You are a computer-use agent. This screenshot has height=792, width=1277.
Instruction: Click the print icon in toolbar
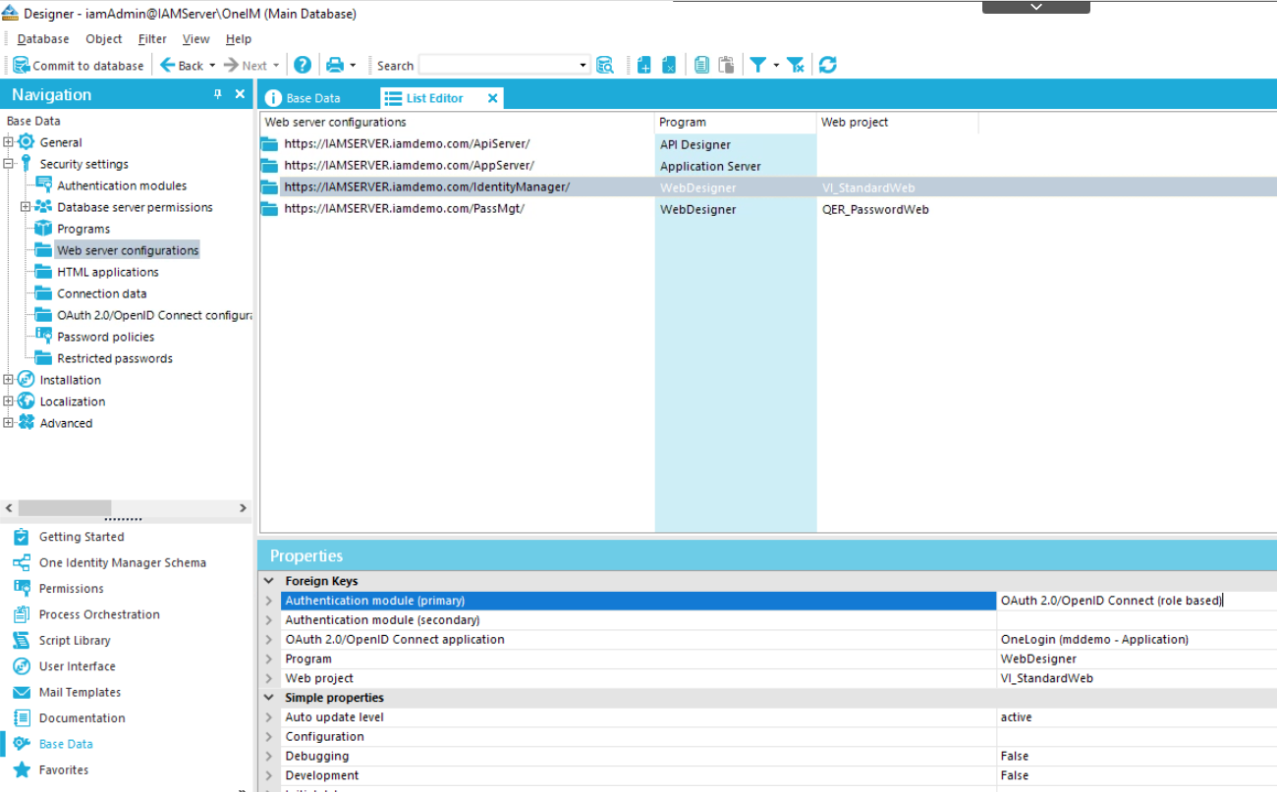(x=335, y=66)
